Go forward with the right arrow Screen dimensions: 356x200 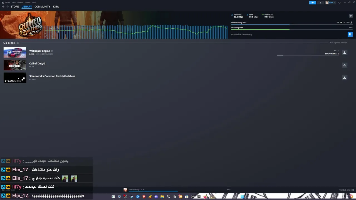point(8,7)
